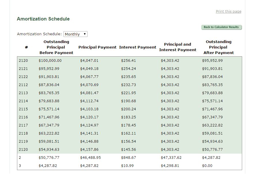This screenshot has width=258, height=175.
Task: Click the $10.99 interest in the last row
Action: click(127, 166)
